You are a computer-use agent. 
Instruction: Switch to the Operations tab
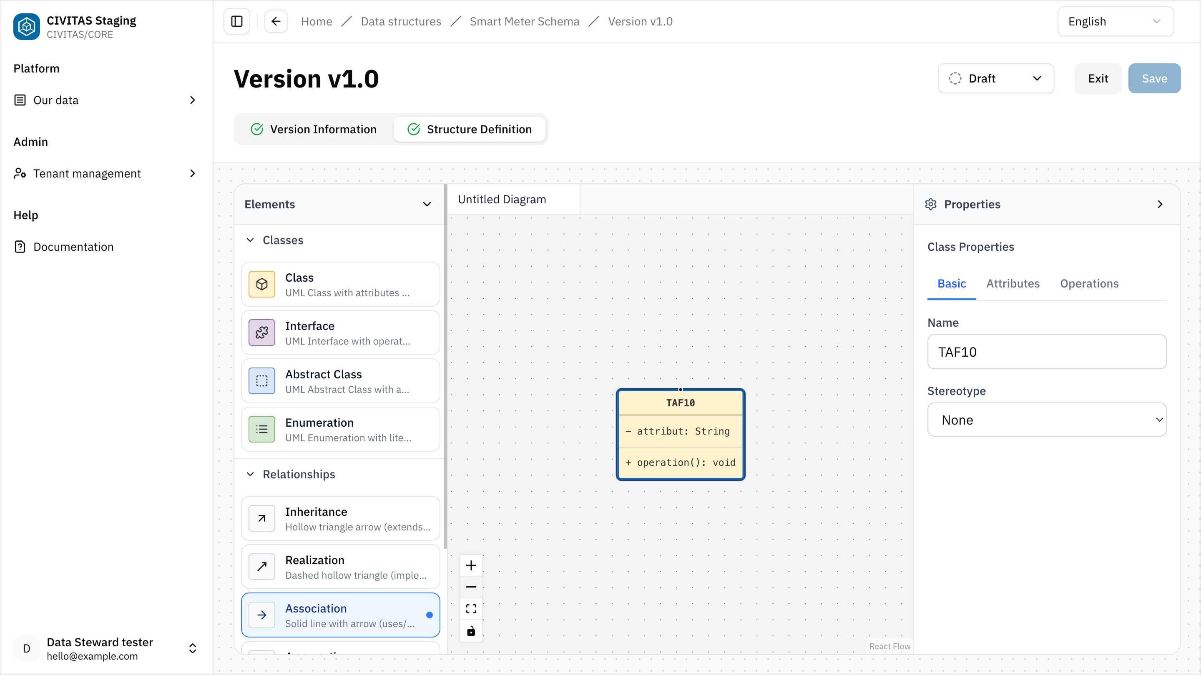click(x=1090, y=283)
